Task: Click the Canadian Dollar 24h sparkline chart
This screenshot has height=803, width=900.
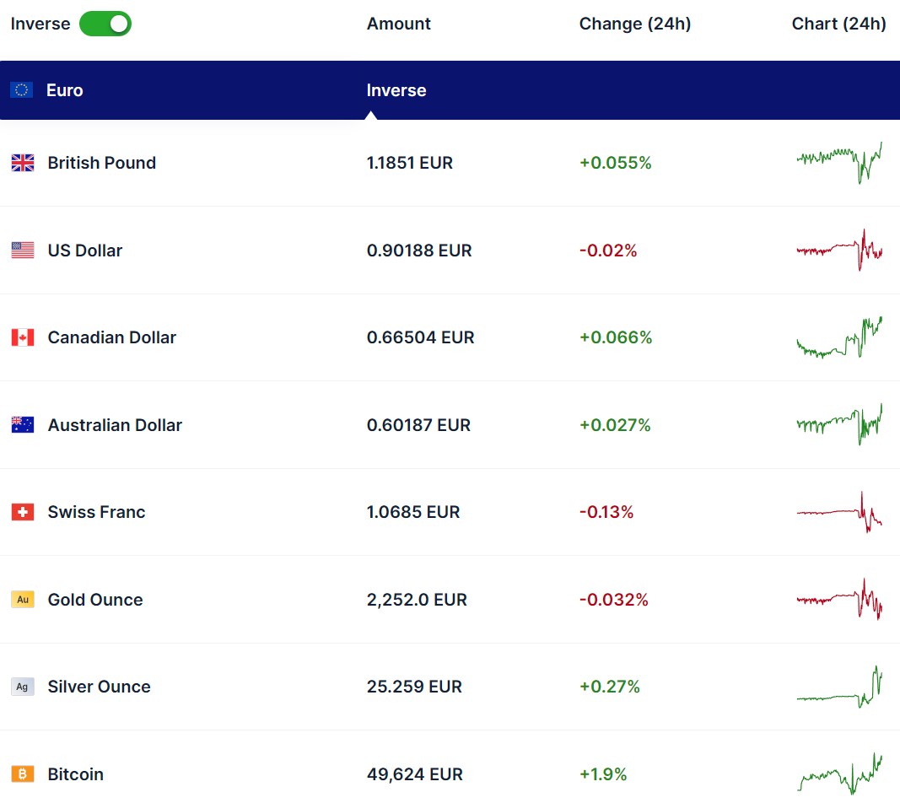Action: click(x=839, y=338)
